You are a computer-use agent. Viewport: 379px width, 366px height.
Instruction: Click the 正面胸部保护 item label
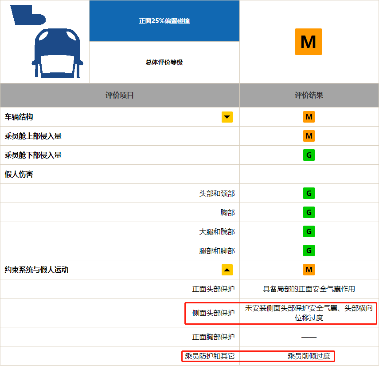(213, 337)
